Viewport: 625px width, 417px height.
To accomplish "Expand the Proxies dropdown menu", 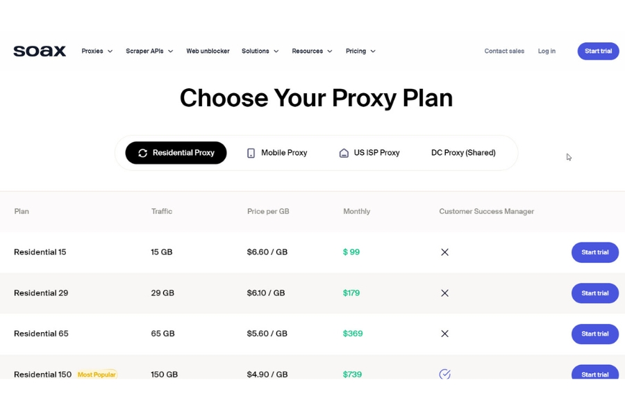I will (97, 51).
